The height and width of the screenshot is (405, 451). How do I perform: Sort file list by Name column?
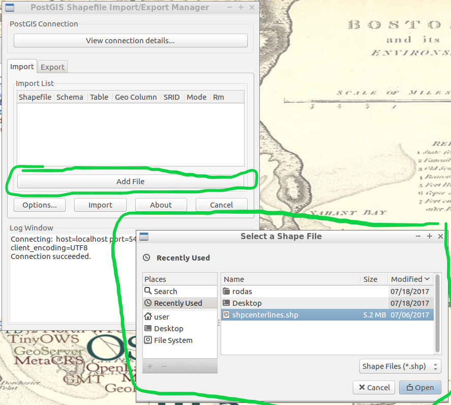click(x=290, y=279)
